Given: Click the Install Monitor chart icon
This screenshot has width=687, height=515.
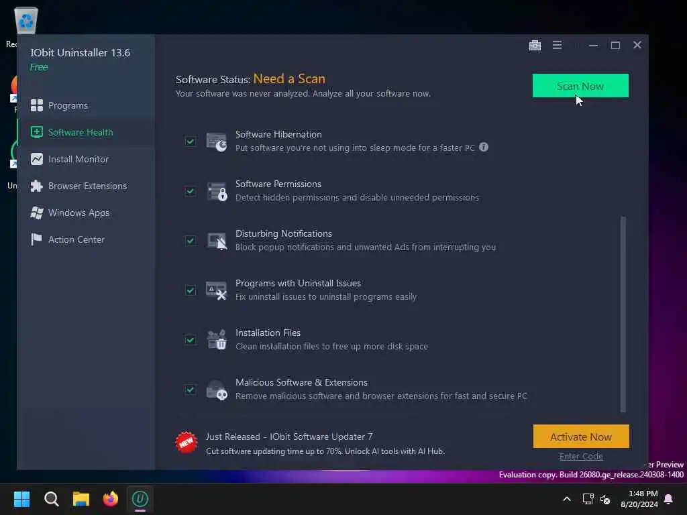Looking at the screenshot, I should (x=37, y=159).
